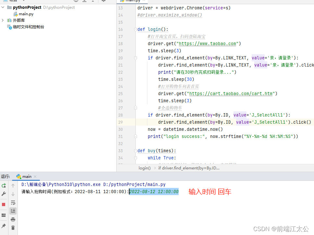314x235 pixels.
Task: Click line number 16 in gutter
Action: [x=120, y=30]
